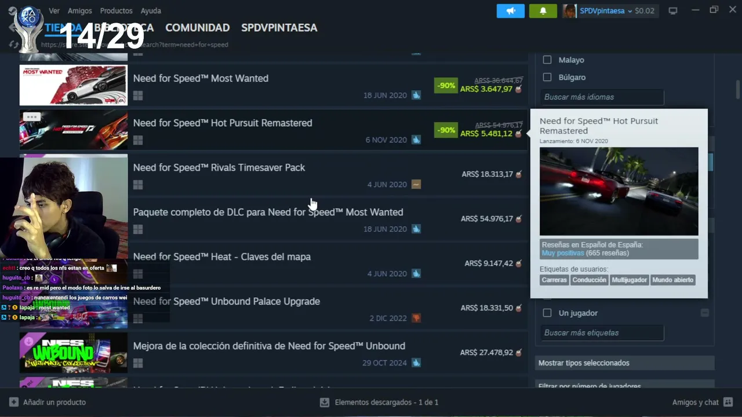Click the thumbs-up icon for Paquete completo de DLC

416,229
